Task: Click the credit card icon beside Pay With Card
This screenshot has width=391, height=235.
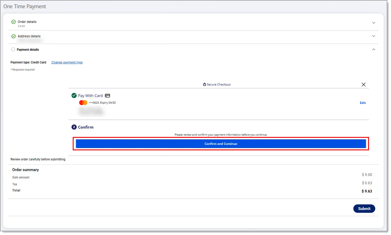Action: [108, 96]
